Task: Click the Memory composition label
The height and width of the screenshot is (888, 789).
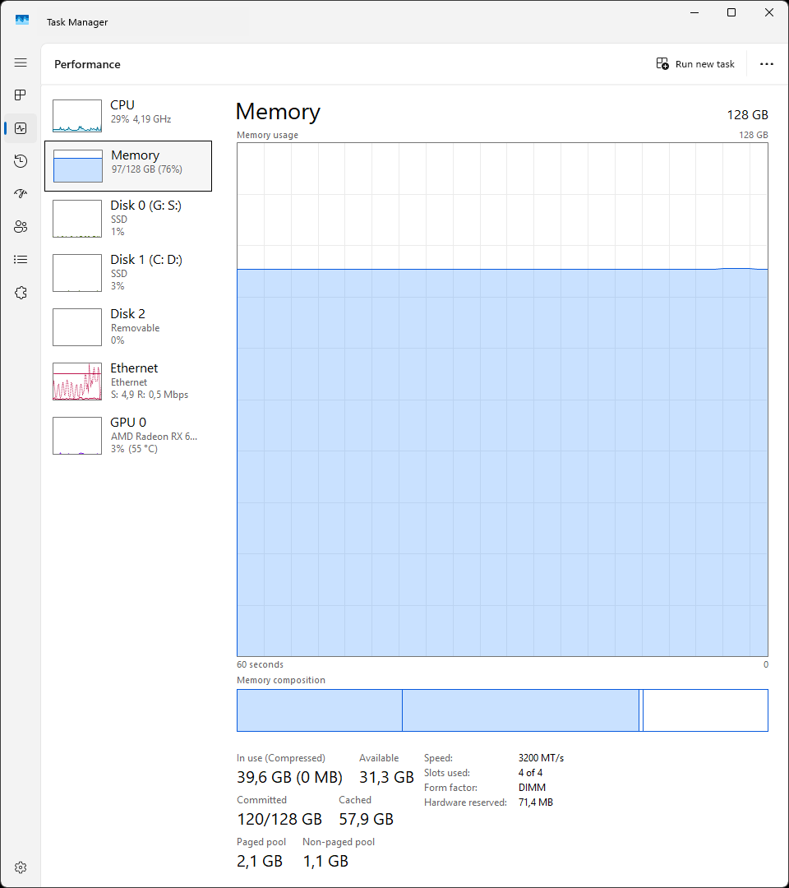Action: (281, 680)
